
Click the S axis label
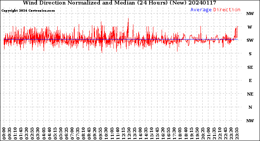tap(250, 54)
